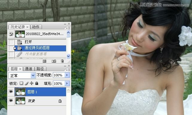Hide the 背景 layer eye icon
This screenshot has height=115, width=192.
coord(11,101)
